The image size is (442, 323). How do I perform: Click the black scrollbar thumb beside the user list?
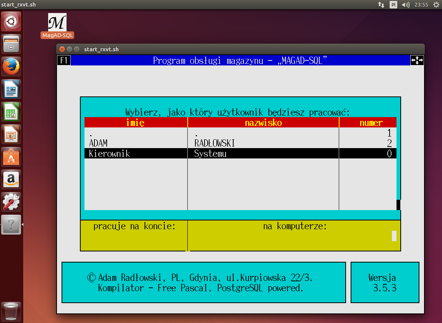(x=398, y=204)
